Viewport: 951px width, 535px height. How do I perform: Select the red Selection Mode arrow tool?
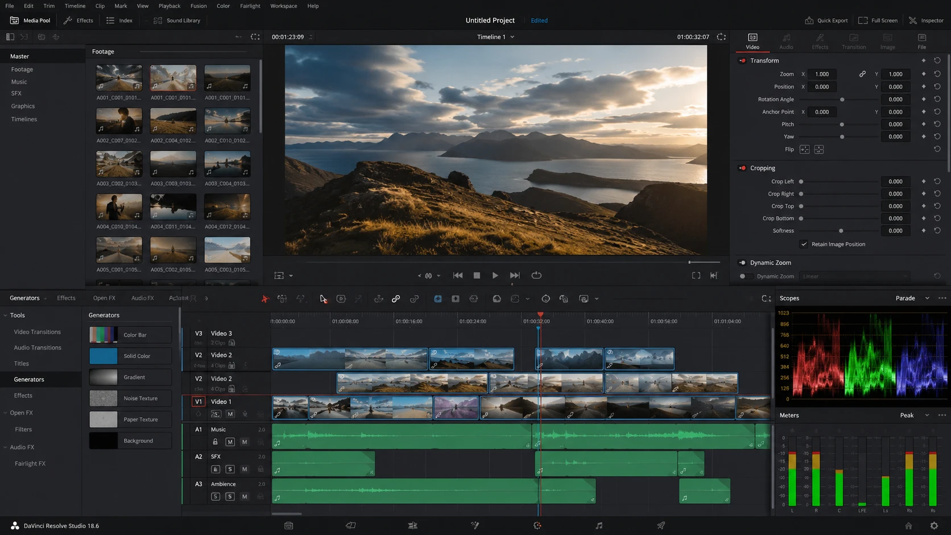264,298
